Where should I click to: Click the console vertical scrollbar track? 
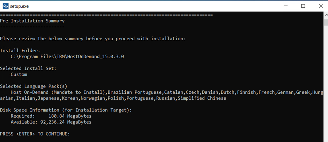(x=325, y=87)
